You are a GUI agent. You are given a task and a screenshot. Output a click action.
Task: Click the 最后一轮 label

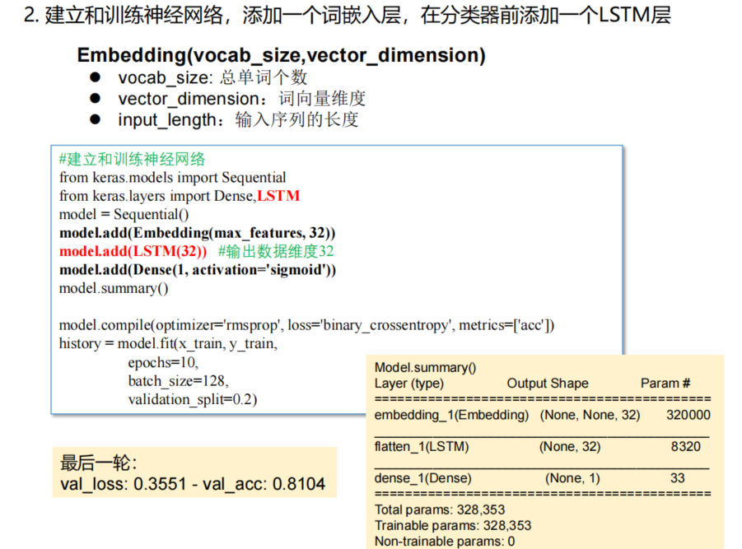[x=99, y=463]
